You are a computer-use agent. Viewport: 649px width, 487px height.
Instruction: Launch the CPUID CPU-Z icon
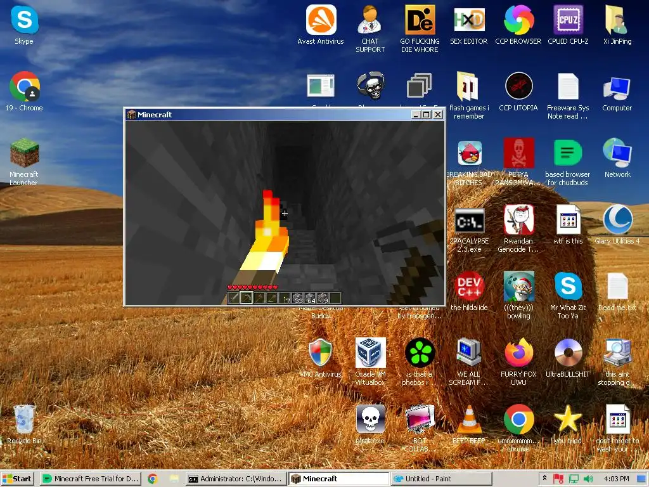[568, 25]
